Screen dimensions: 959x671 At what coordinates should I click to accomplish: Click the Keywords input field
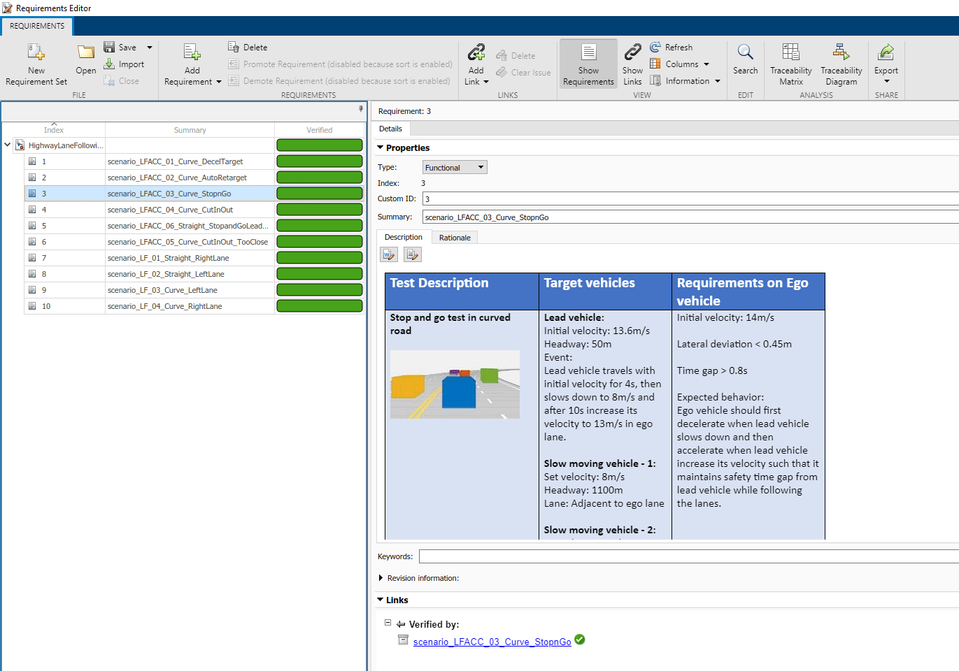coord(688,556)
